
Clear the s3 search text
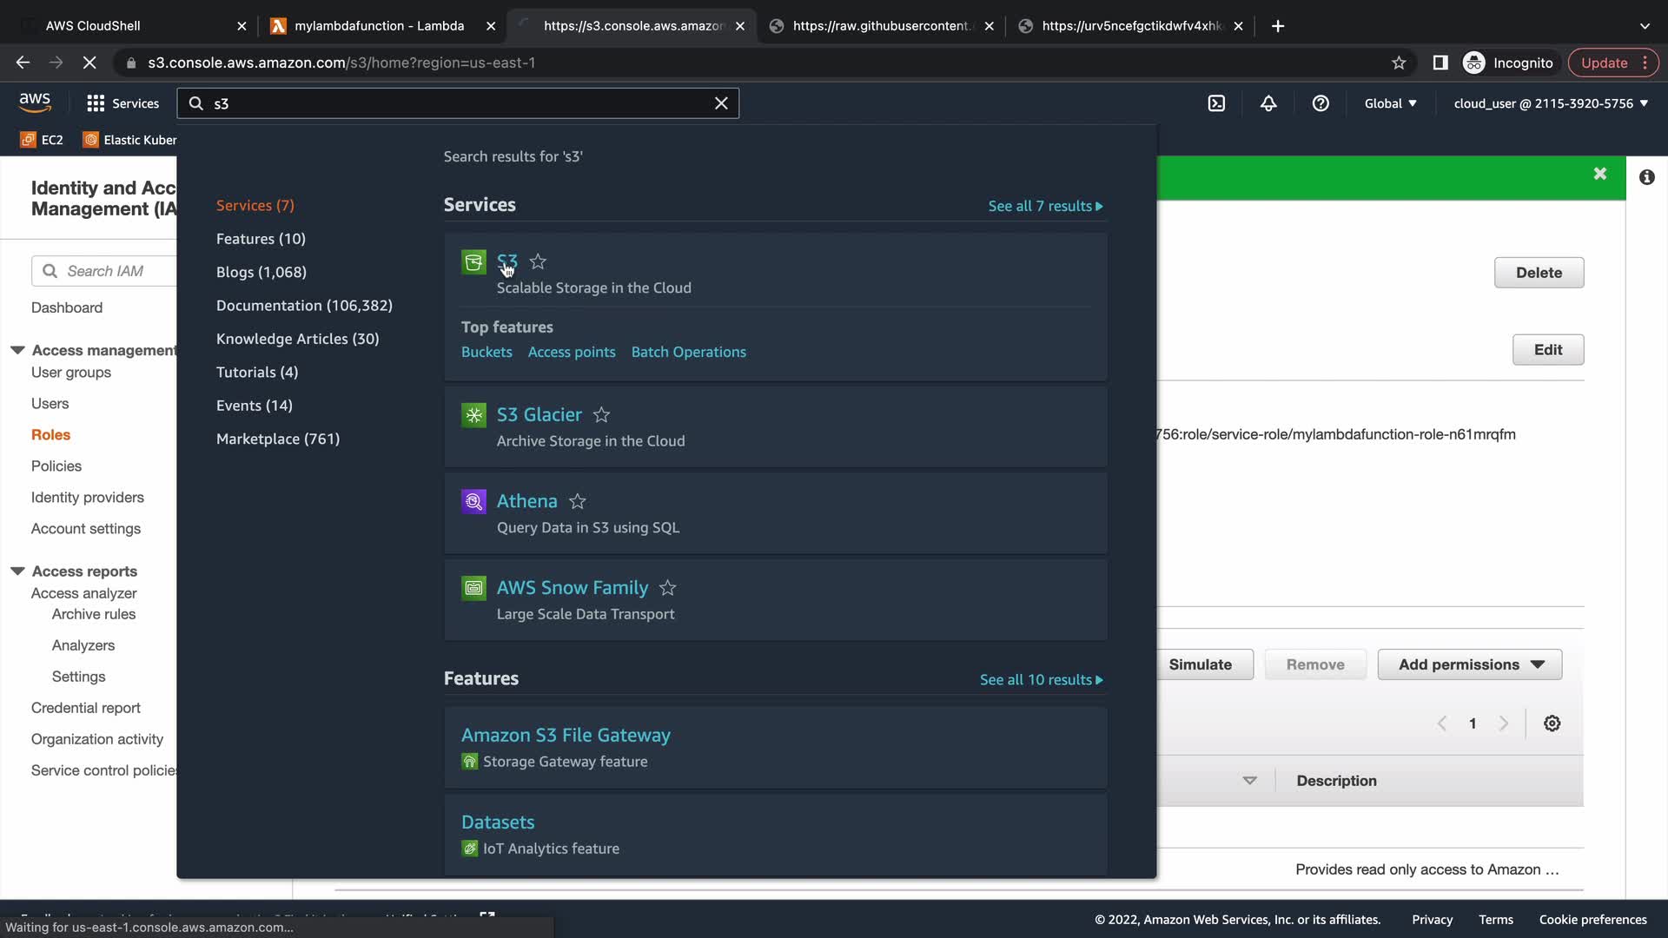point(721,103)
